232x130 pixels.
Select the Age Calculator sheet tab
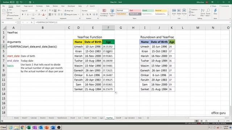point(130,118)
